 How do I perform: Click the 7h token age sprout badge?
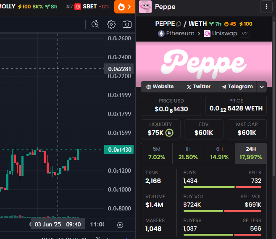215,24
